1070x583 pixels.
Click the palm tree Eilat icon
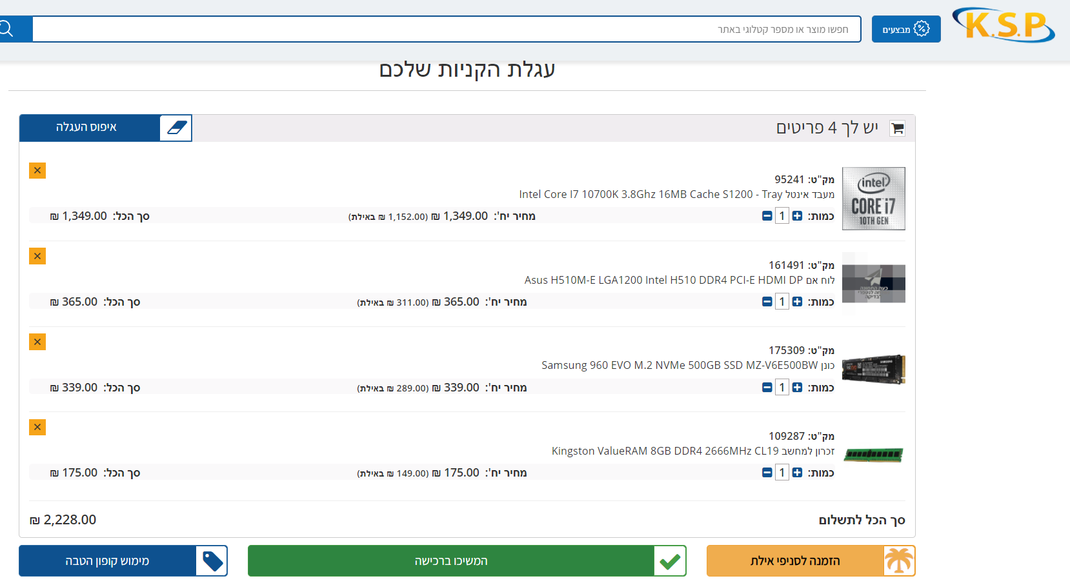coord(899,561)
